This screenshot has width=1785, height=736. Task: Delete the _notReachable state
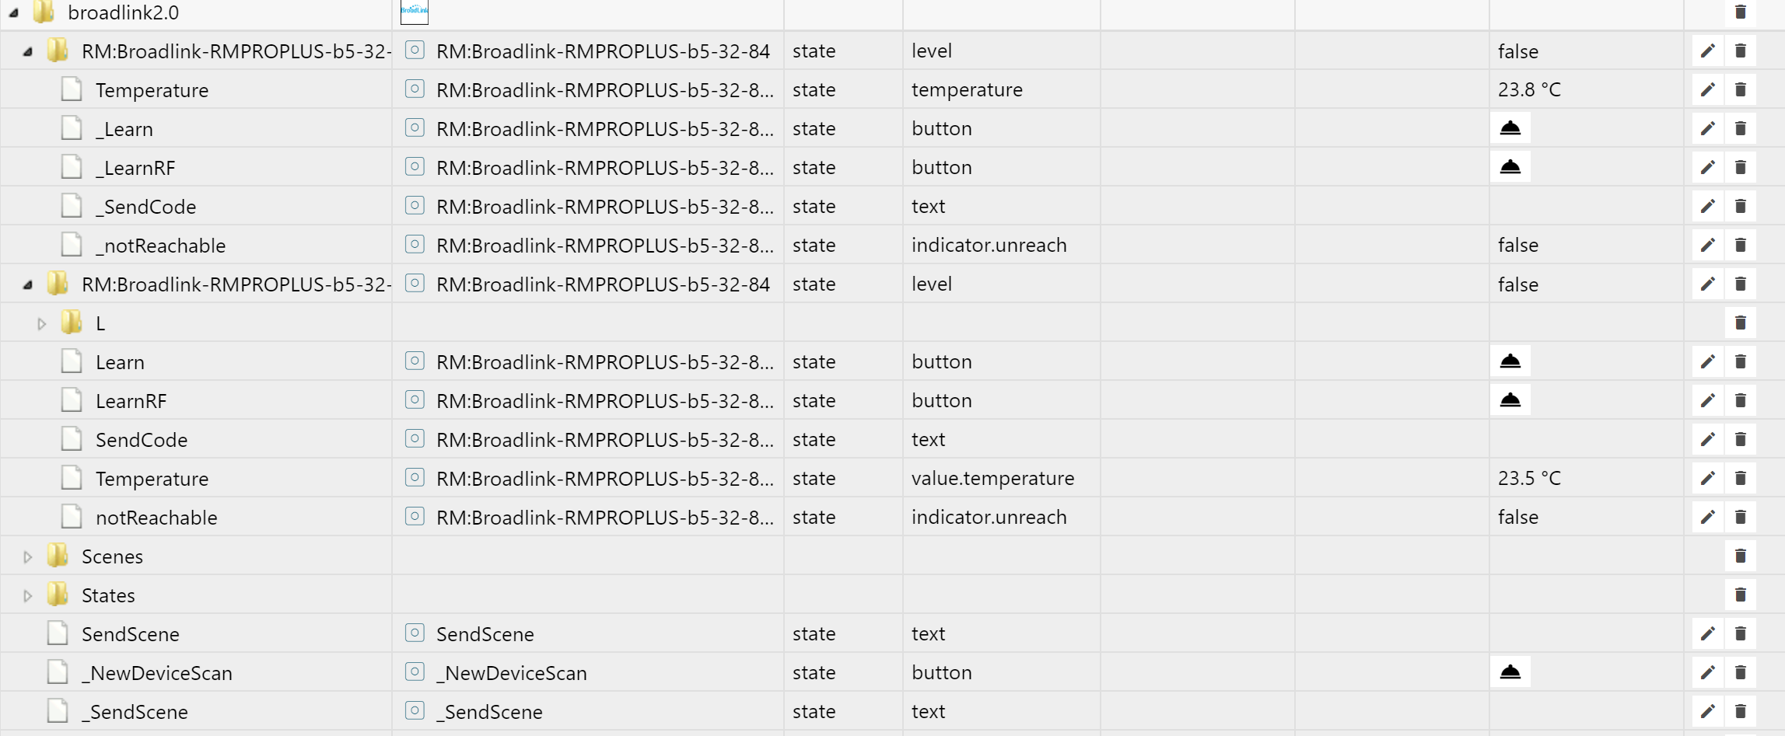pos(1741,245)
